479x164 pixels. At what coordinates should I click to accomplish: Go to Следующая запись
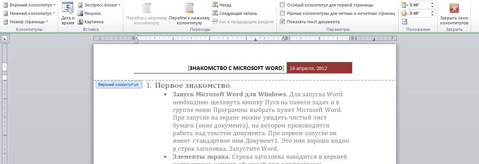(235, 13)
